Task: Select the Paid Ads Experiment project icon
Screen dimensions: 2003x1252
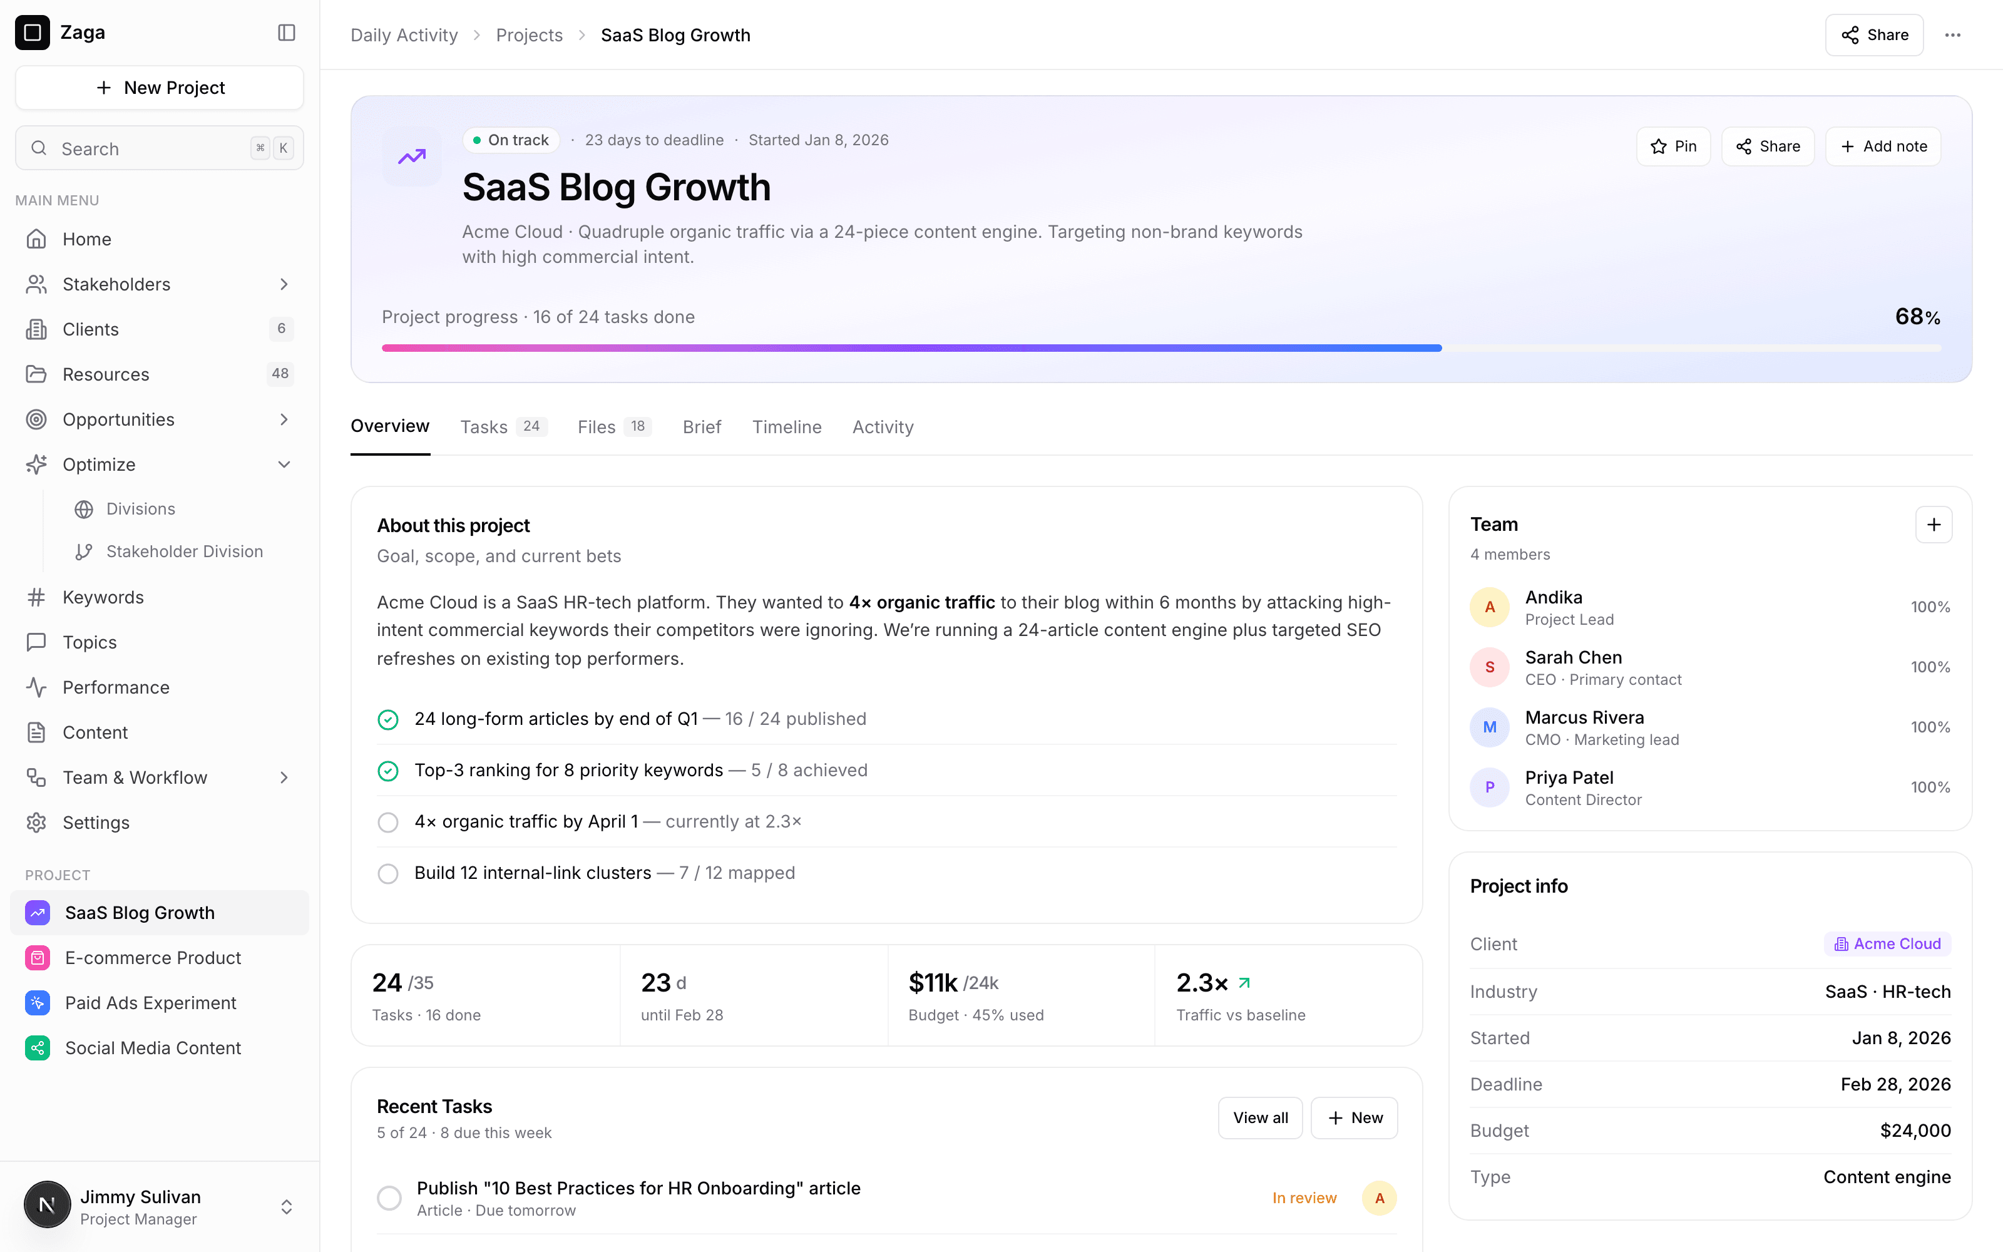Action: [x=38, y=1003]
